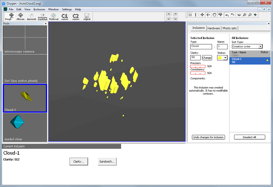Click the zoom in magnifier
273x187 pixels.
(245, 15)
